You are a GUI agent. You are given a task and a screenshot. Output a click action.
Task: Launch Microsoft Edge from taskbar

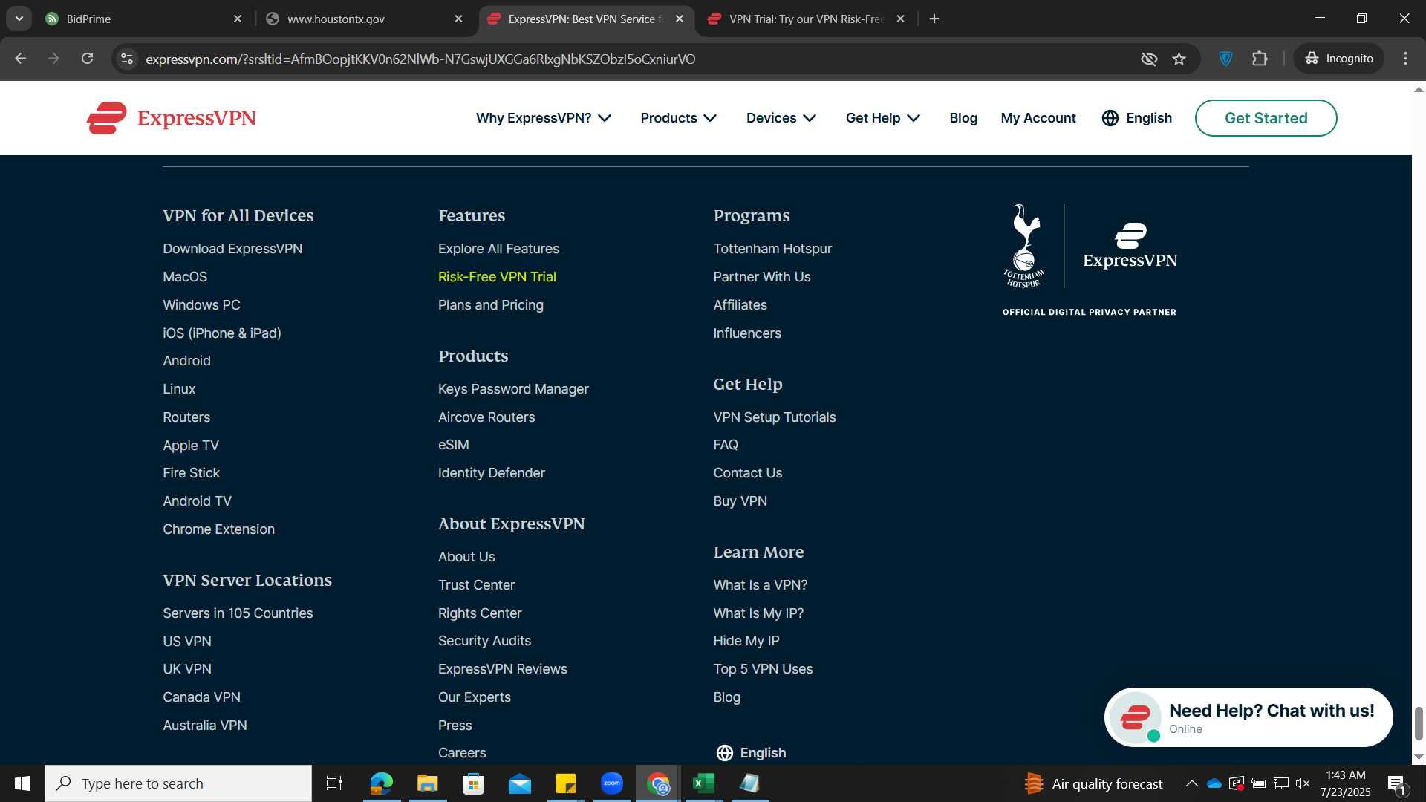(381, 783)
